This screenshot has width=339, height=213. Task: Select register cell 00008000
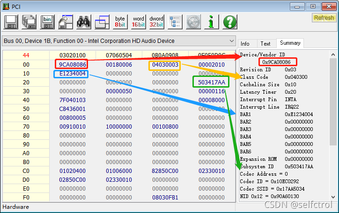click(212, 100)
